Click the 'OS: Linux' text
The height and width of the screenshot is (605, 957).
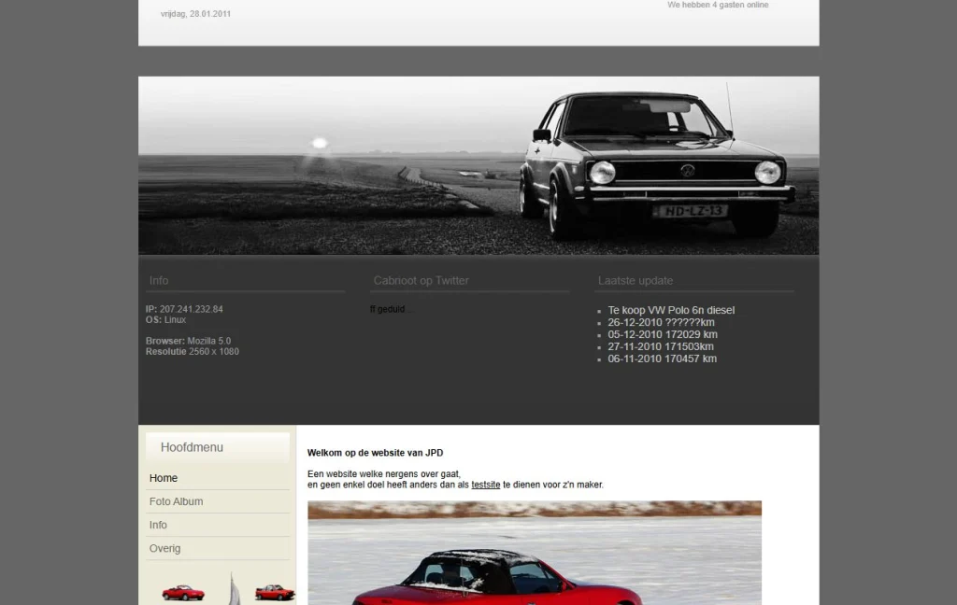tap(165, 319)
